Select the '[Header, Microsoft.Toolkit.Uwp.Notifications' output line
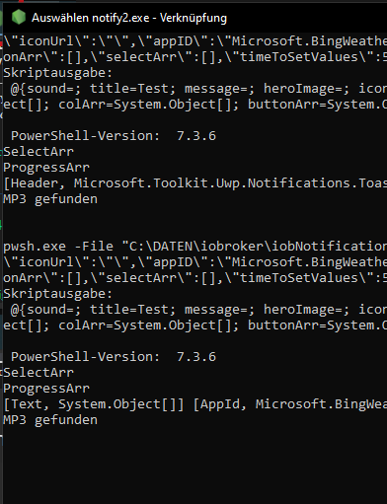This screenshot has height=504, width=387. (x=195, y=183)
